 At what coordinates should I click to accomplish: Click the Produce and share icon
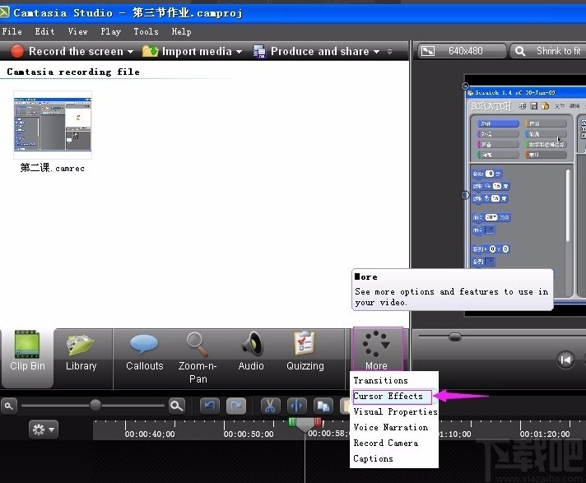259,51
